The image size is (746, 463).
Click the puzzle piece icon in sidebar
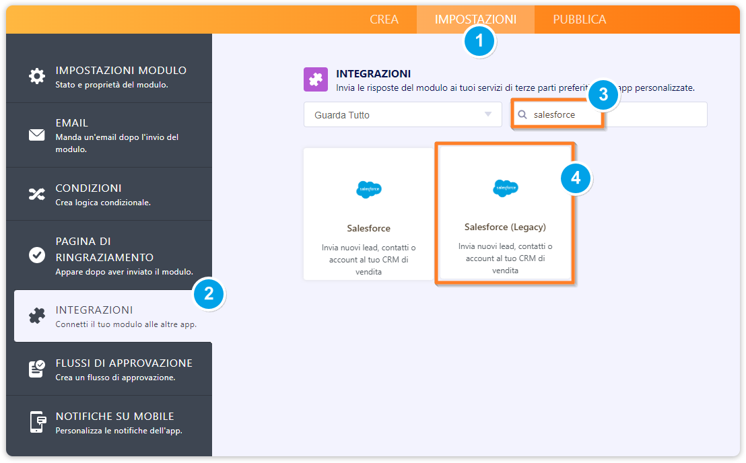pos(36,316)
